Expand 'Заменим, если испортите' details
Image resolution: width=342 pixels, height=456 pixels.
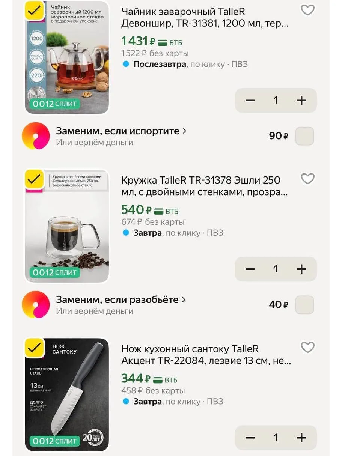click(x=121, y=131)
